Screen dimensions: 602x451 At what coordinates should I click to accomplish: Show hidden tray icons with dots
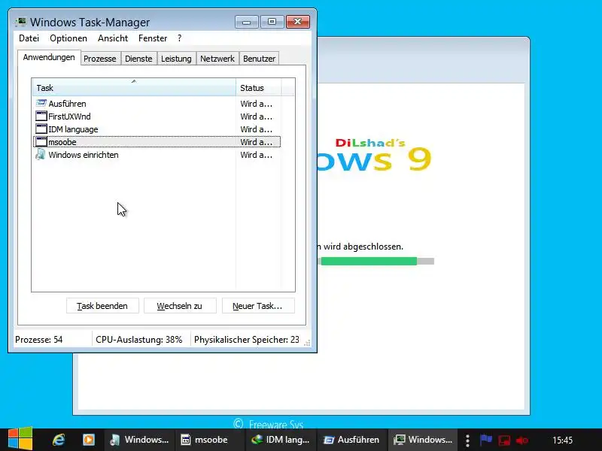tap(467, 440)
